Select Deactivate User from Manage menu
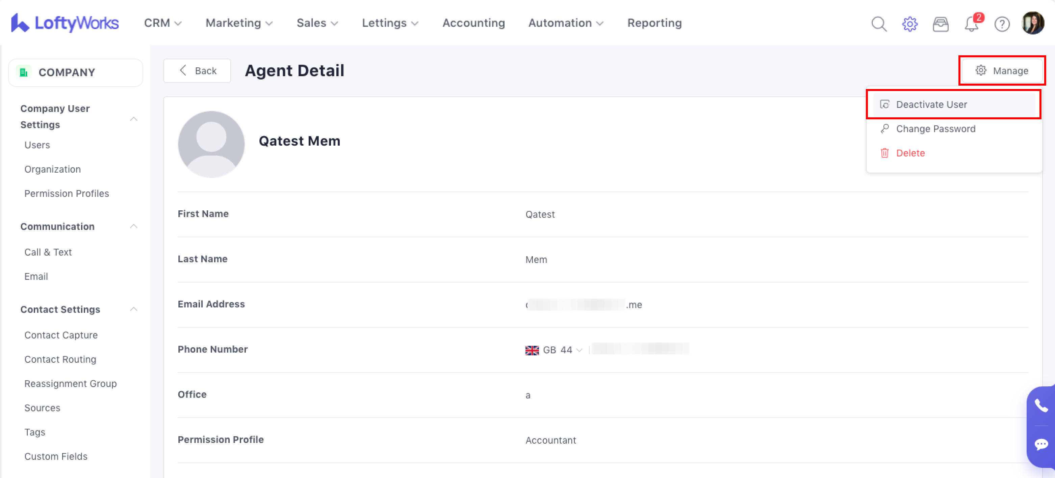Screen dimensions: 1055x478 [x=931, y=104]
